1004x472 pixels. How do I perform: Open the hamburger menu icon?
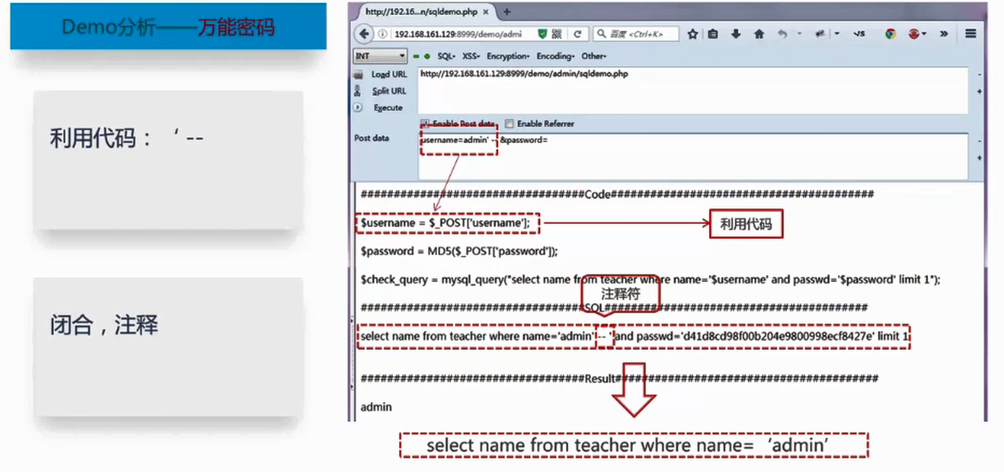[971, 34]
